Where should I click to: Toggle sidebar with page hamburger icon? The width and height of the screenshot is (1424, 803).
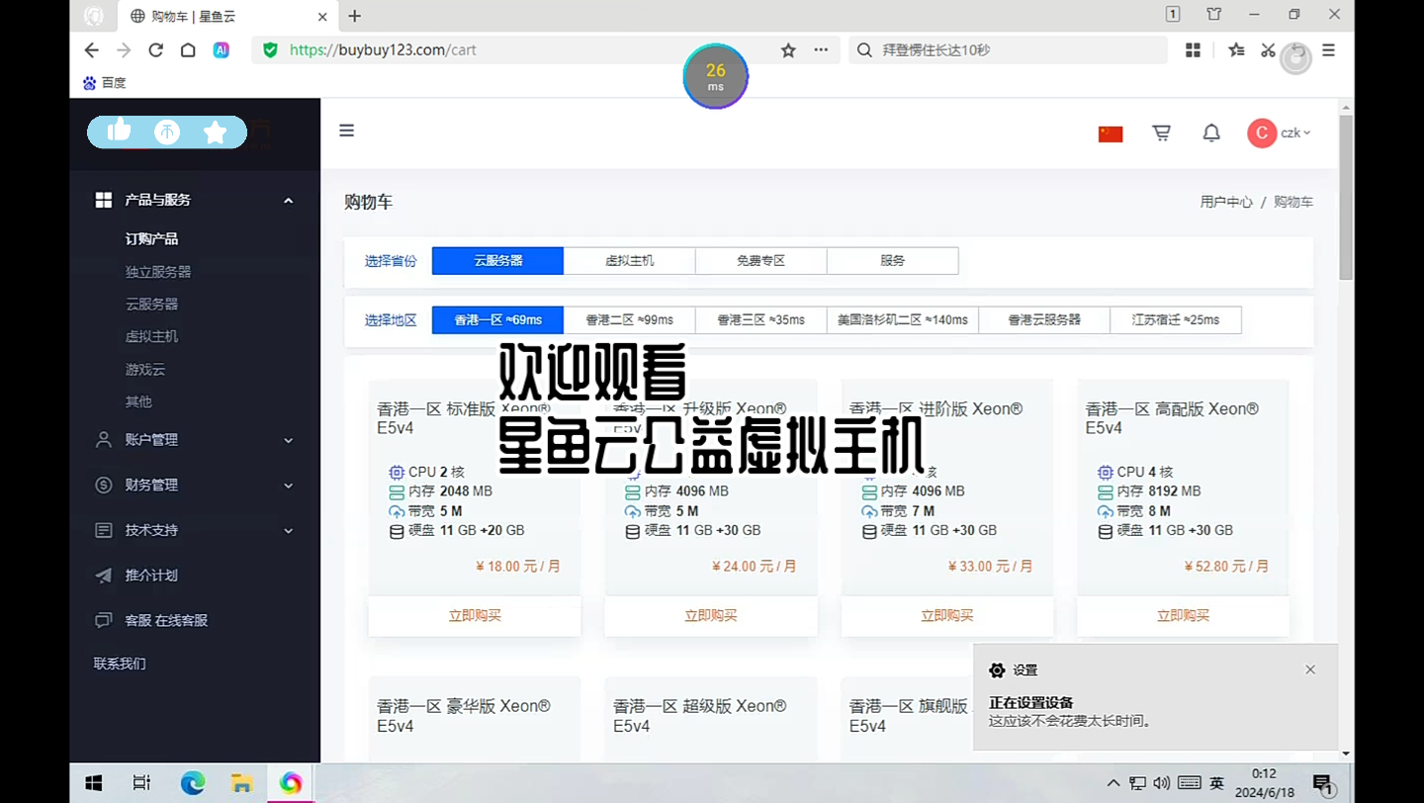point(347,131)
